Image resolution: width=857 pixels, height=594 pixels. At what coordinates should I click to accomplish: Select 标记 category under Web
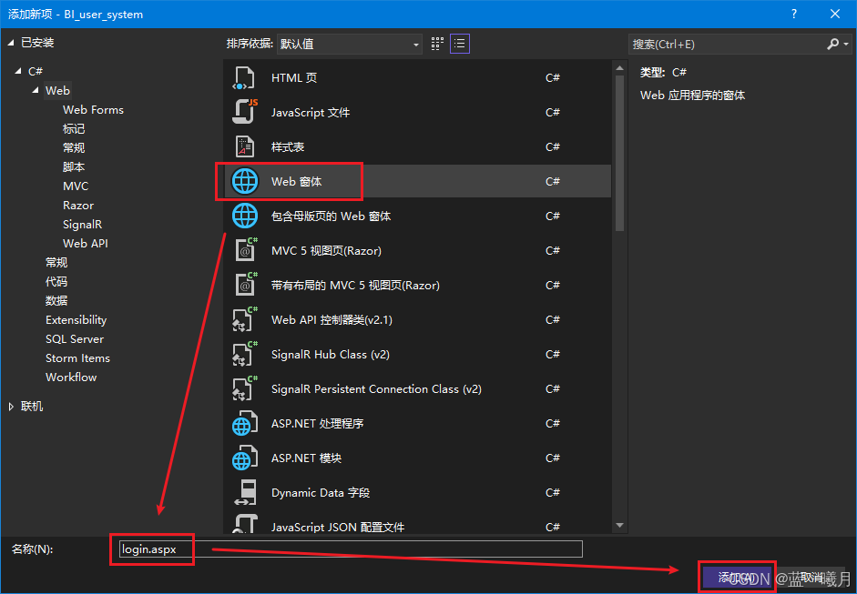coord(74,129)
